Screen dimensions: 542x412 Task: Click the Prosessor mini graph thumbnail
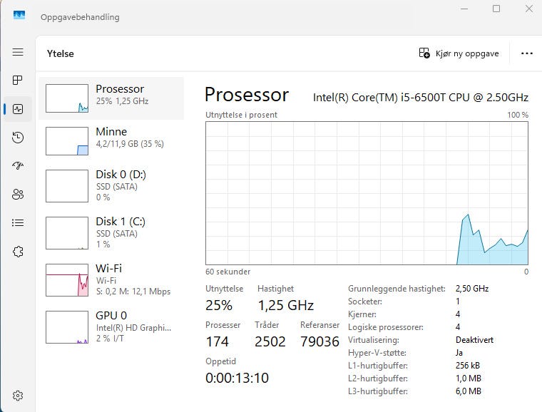67,98
